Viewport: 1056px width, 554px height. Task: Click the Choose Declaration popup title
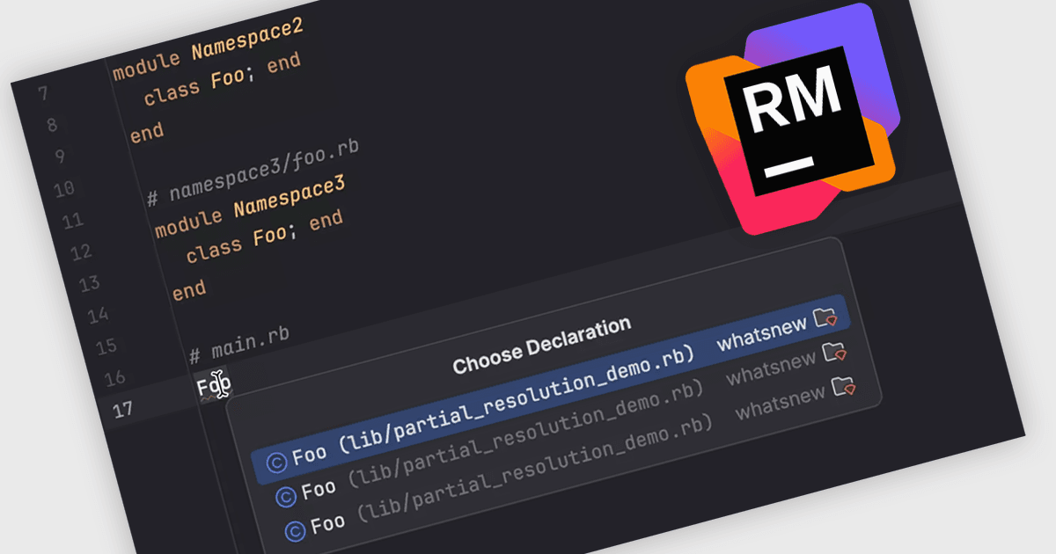[x=542, y=346]
